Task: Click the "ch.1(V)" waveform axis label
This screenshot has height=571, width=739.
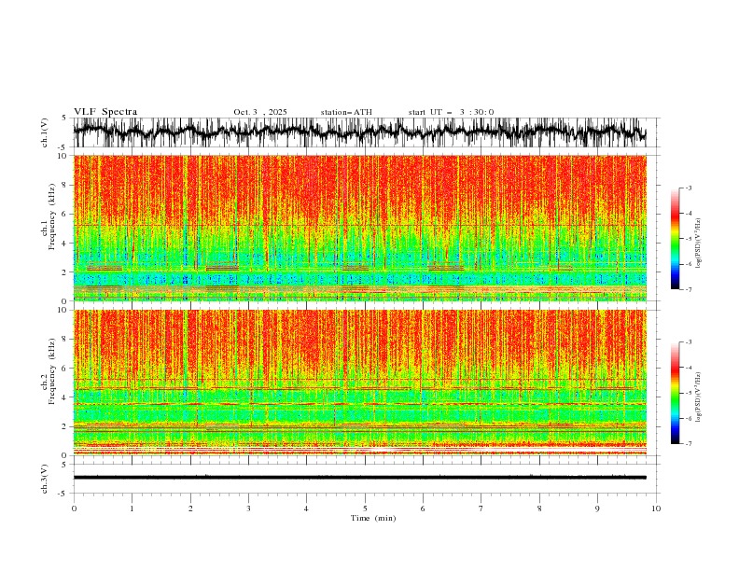Action: [x=45, y=132]
